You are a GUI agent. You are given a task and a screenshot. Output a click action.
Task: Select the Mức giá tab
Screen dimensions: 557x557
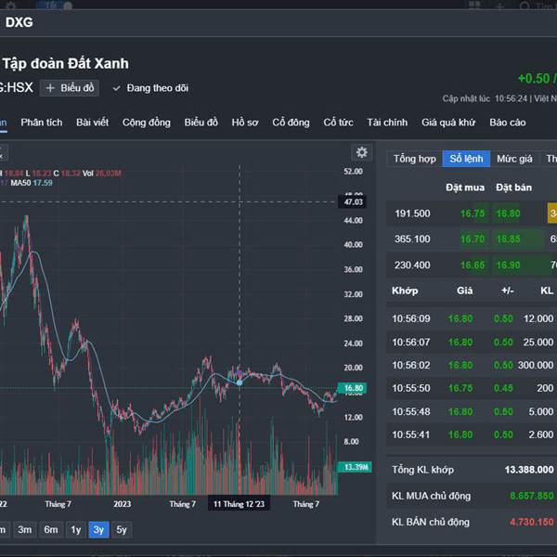[x=514, y=159]
